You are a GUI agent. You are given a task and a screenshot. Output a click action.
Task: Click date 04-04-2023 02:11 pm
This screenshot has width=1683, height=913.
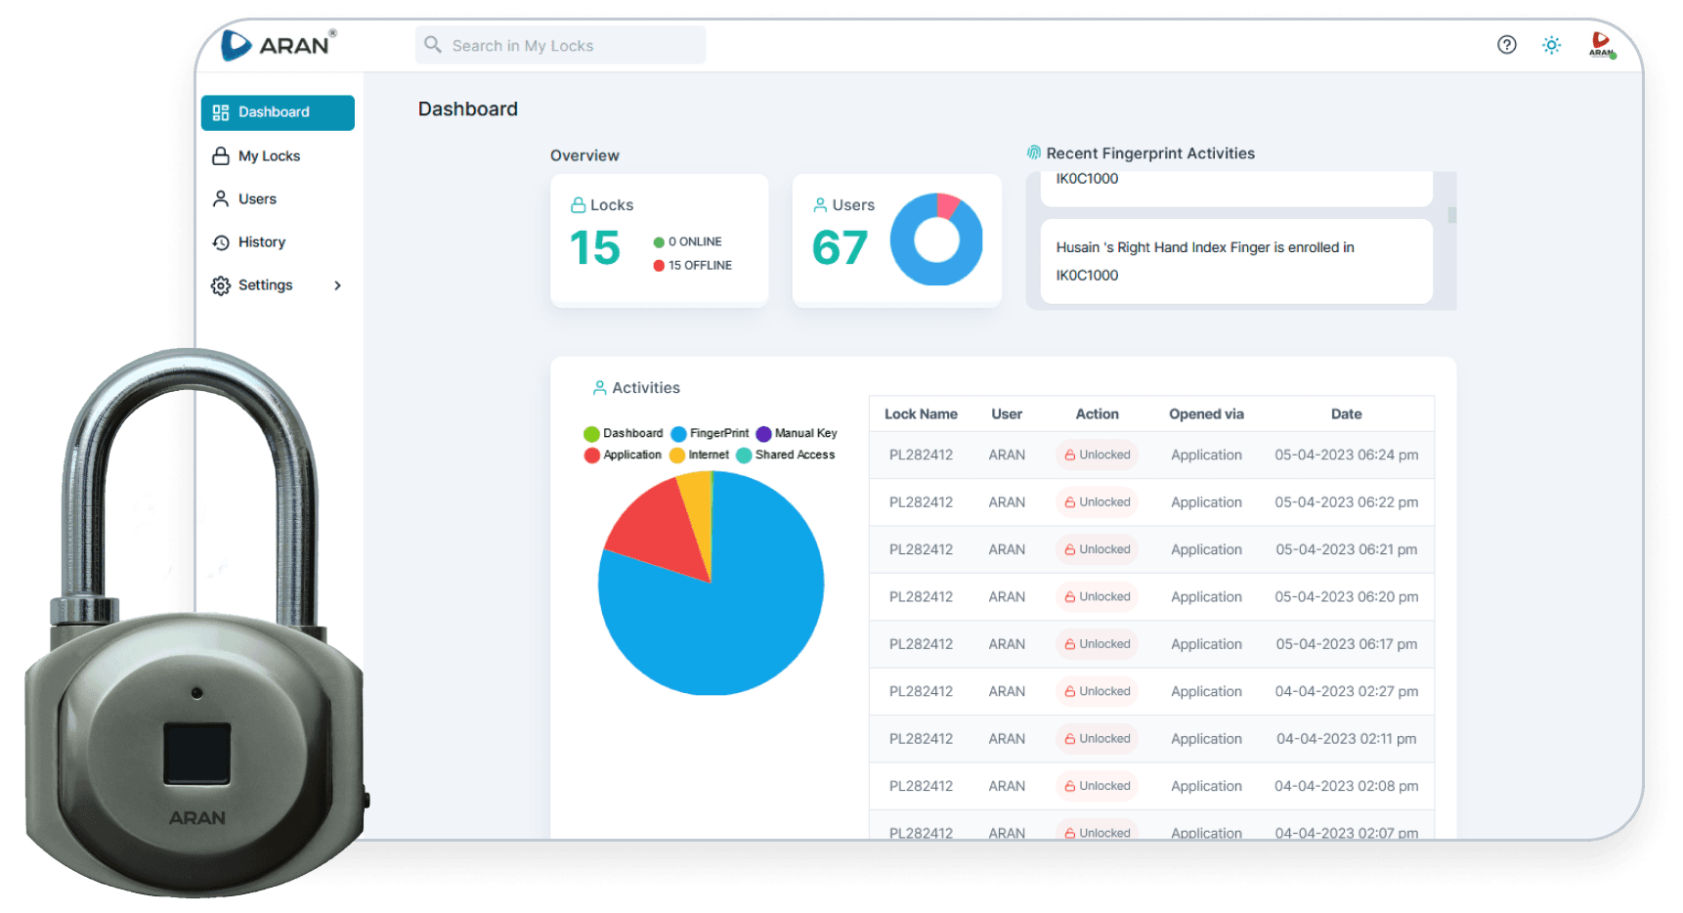(x=1346, y=739)
